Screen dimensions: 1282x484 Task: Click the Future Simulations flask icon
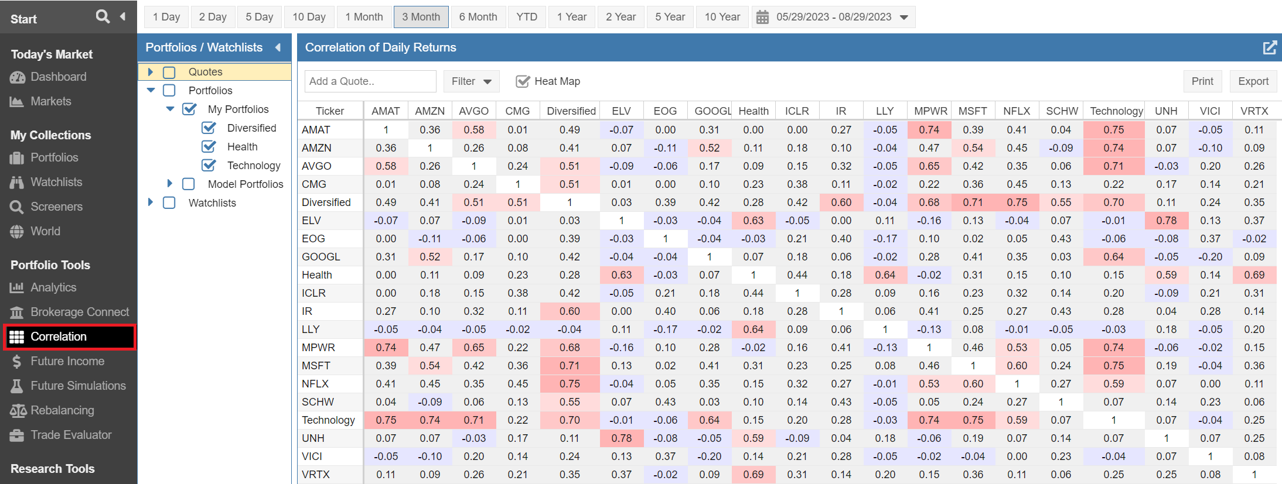tap(17, 386)
